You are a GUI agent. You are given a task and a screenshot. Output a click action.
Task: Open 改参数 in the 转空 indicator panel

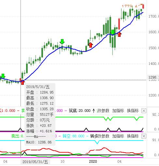(103, 136)
